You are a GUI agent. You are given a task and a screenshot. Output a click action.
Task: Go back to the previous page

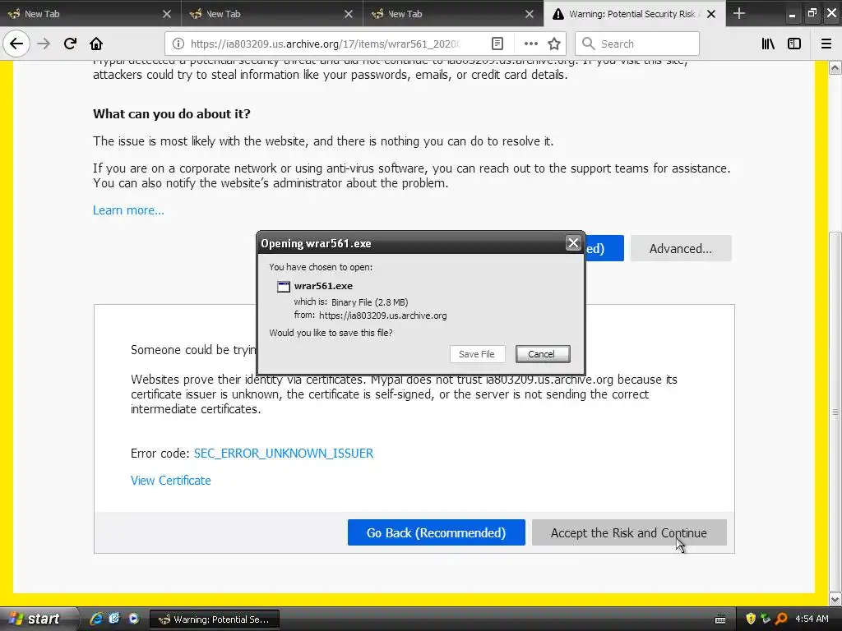(x=16, y=44)
